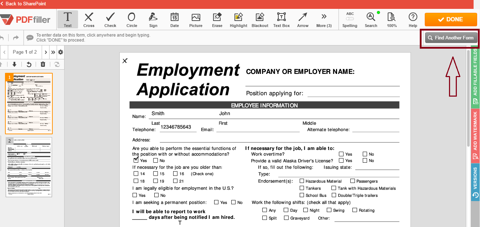Click the PDFfiller logo
This screenshot has width=480, height=227.
click(25, 20)
